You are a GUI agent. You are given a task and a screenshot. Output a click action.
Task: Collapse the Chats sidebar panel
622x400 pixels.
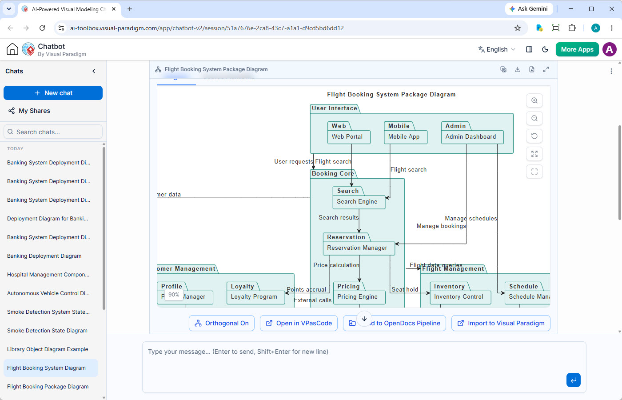(x=94, y=71)
